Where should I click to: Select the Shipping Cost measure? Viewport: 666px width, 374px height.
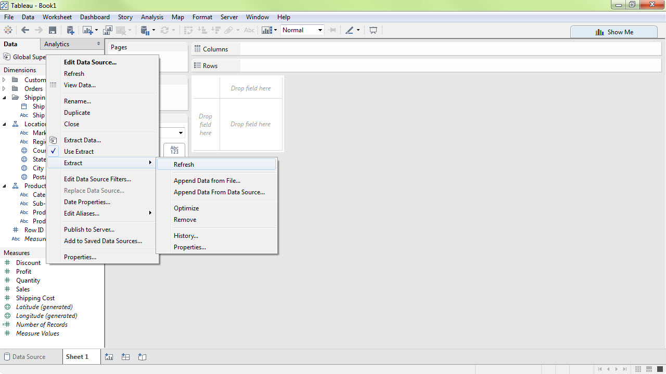pos(35,298)
